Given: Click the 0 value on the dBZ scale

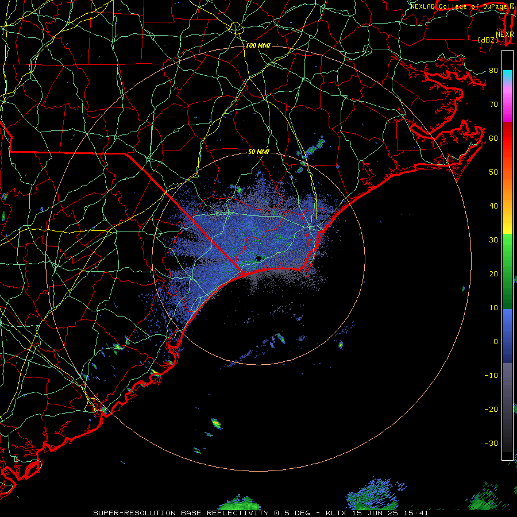Looking at the screenshot, I should (495, 342).
